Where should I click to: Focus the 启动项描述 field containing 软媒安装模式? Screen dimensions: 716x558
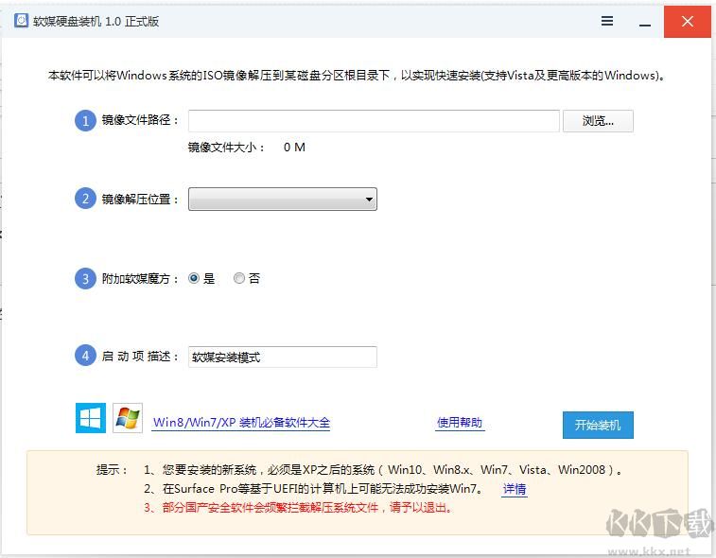283,357
